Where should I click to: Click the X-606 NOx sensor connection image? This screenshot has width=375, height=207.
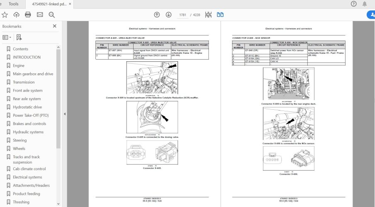click(289, 123)
